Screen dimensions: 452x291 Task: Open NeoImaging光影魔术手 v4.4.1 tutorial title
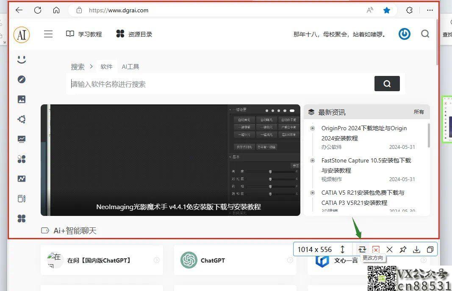178,207
